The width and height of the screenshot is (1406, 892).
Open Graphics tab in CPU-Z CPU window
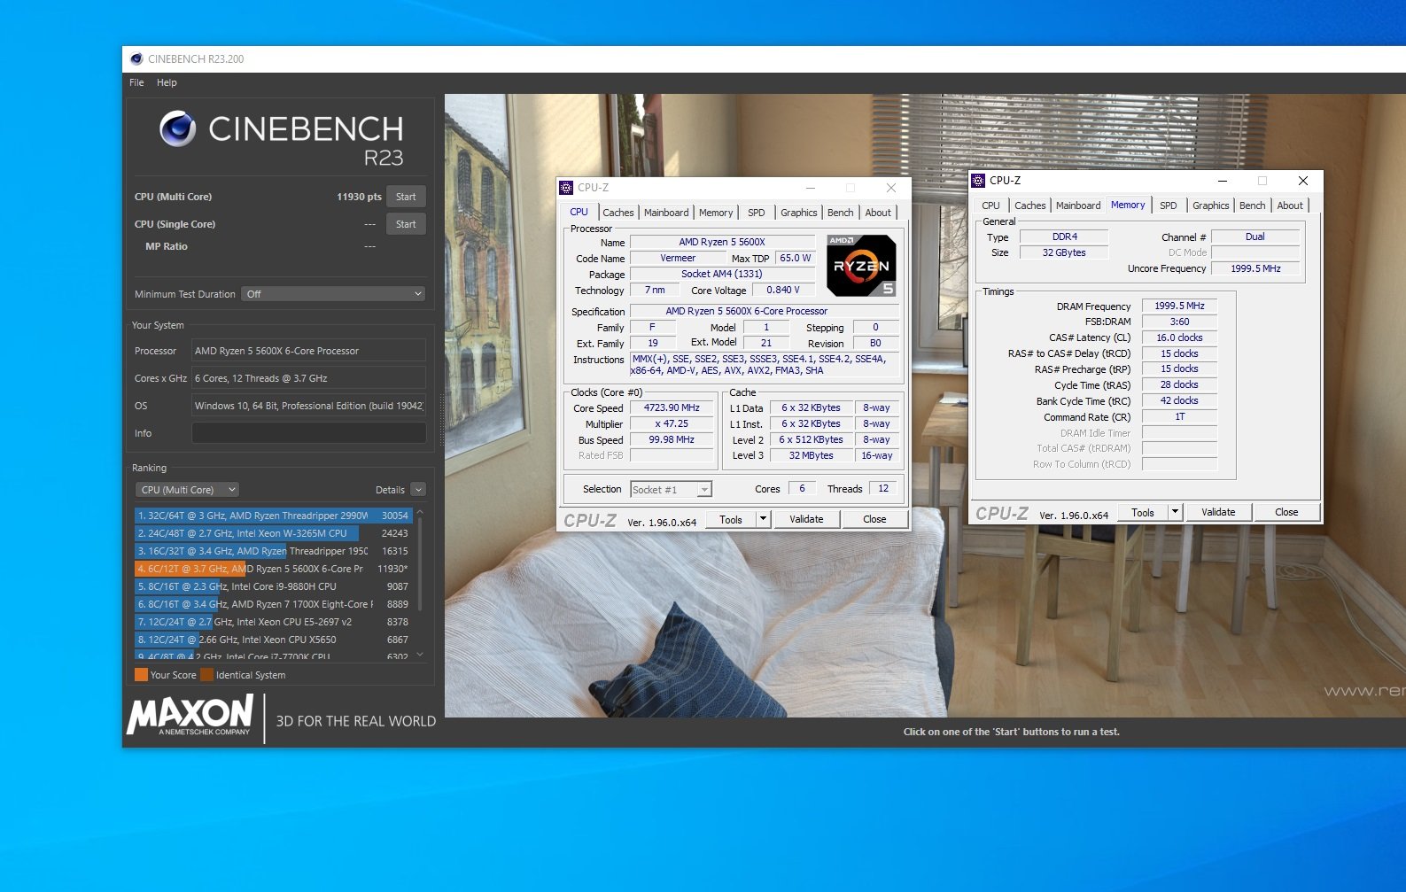(x=798, y=213)
